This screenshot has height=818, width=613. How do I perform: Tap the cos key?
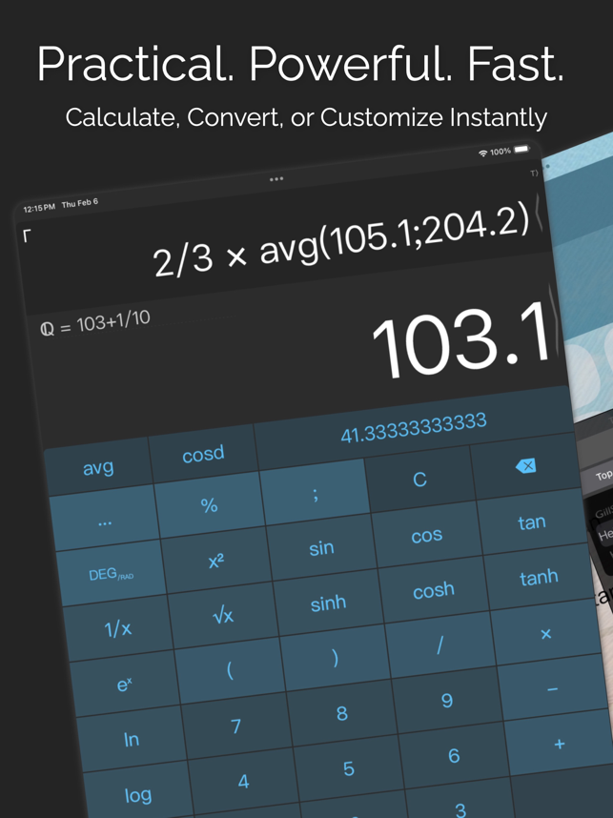427,535
